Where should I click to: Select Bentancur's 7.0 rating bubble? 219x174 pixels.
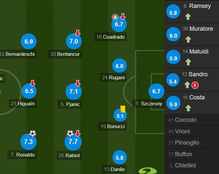pos(73,41)
